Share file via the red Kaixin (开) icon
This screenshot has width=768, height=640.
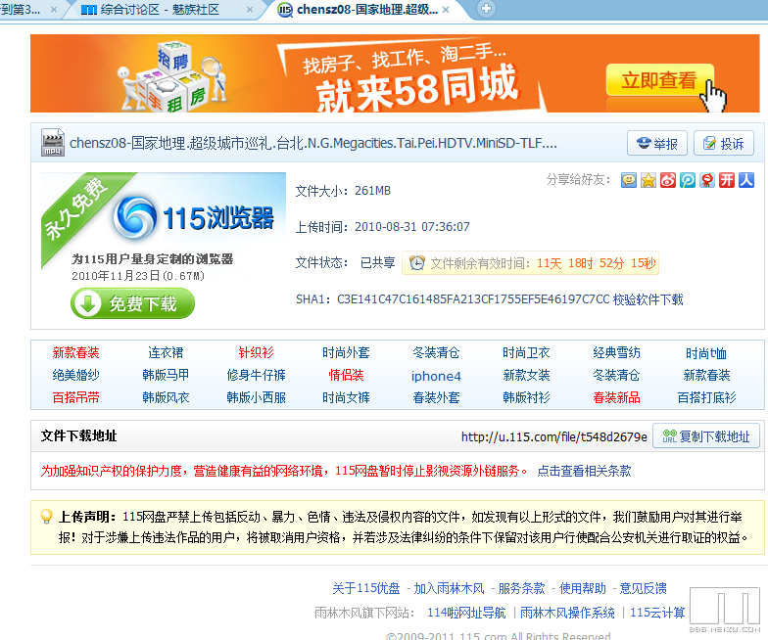pos(727,180)
